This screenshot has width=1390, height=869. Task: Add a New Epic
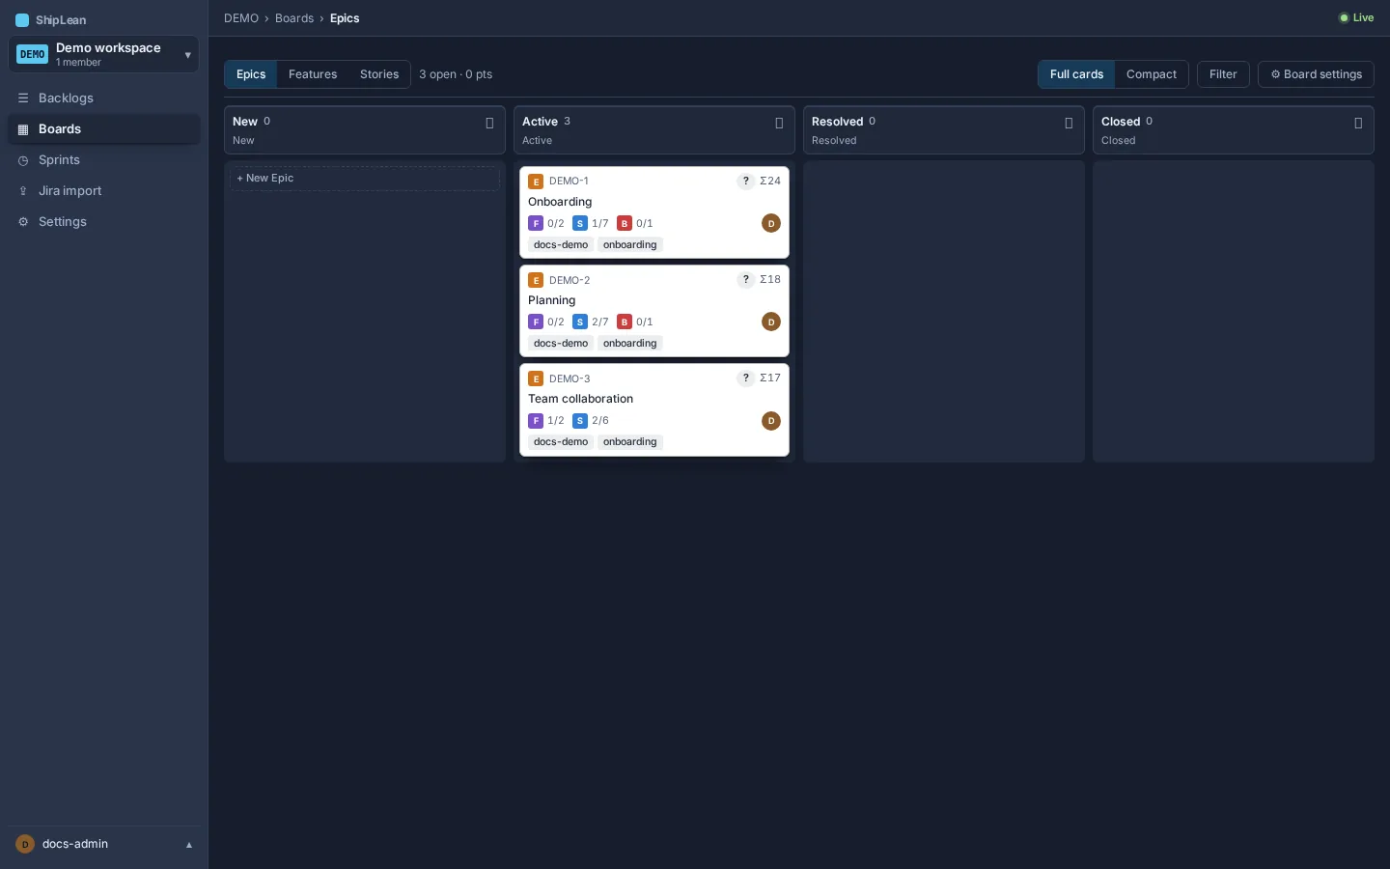tap(365, 179)
